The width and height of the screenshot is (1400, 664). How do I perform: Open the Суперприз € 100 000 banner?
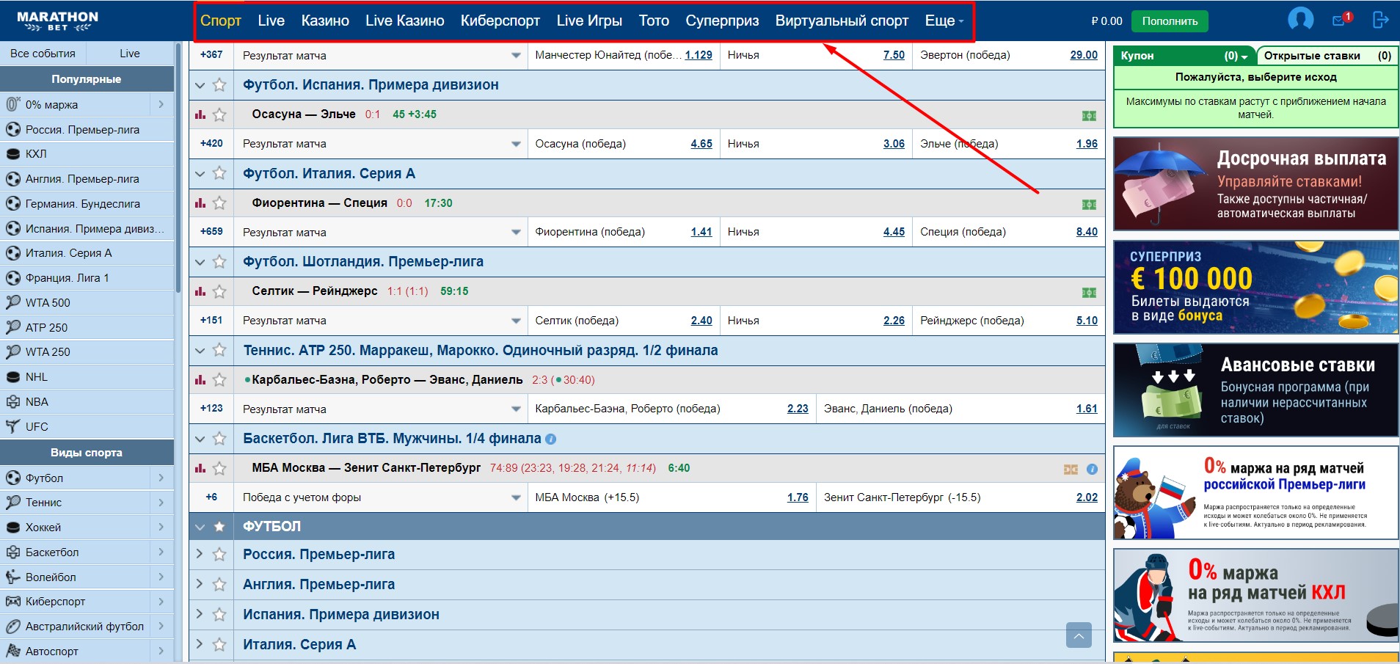[1255, 287]
